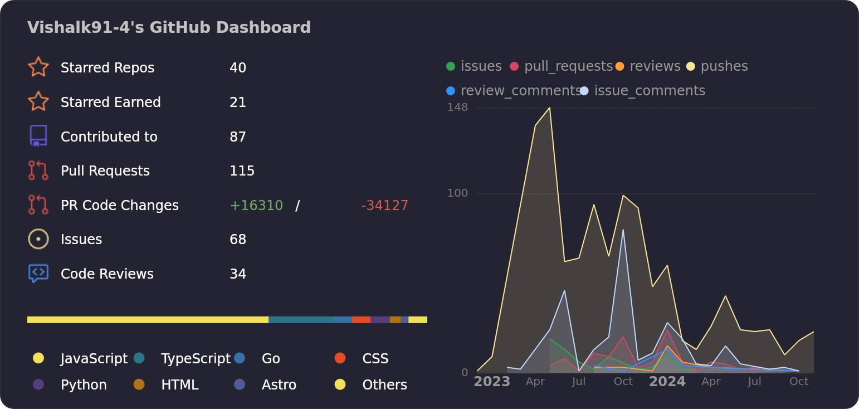Click the CSS language color dot
This screenshot has width=859, height=409.
tap(340, 358)
